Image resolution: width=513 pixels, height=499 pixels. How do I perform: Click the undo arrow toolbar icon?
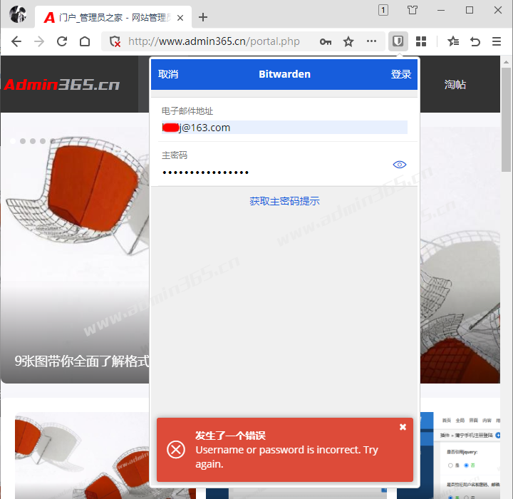click(475, 41)
